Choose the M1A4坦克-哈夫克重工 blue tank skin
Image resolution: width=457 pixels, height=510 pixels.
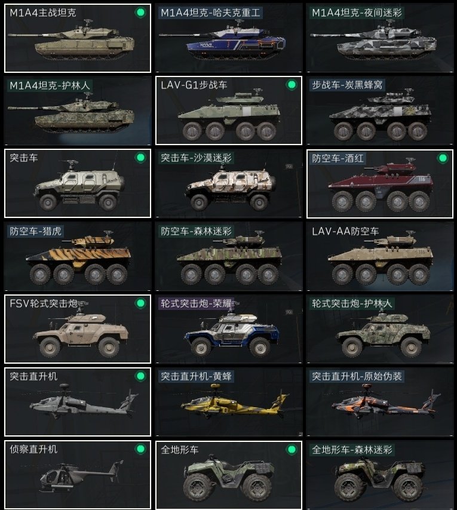pyautogui.click(x=229, y=38)
